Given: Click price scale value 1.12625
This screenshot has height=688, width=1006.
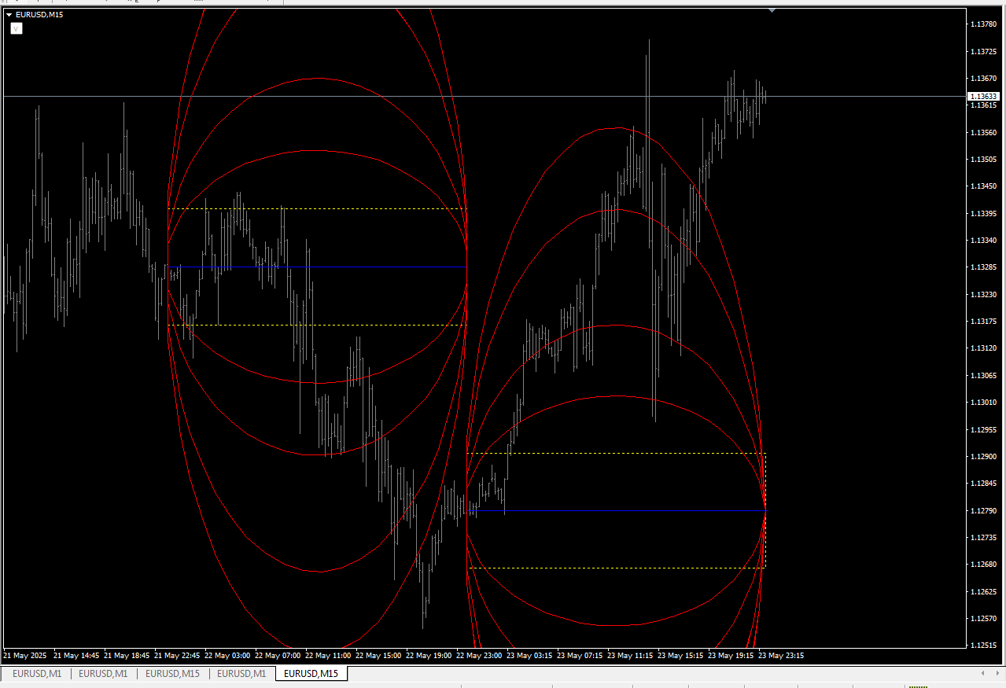Looking at the screenshot, I should coord(983,591).
